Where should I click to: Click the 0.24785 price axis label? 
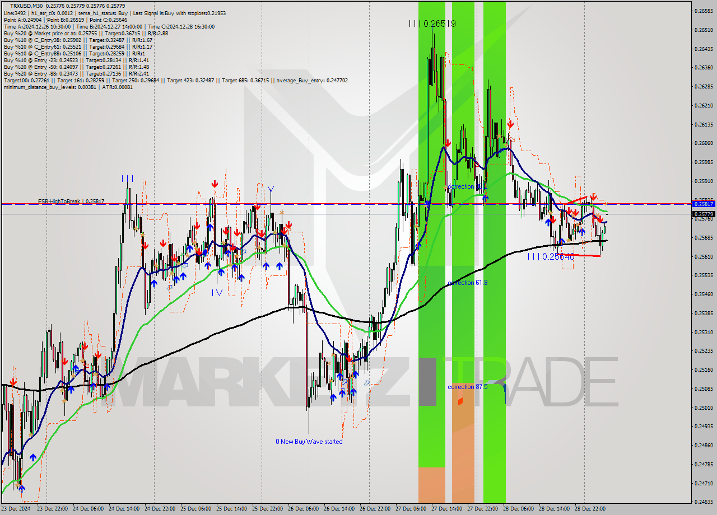(x=704, y=464)
